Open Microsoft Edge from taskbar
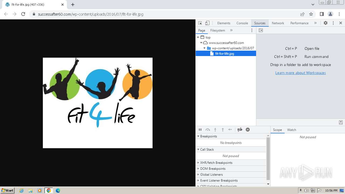The height and width of the screenshot is (194, 345). pos(58,190)
